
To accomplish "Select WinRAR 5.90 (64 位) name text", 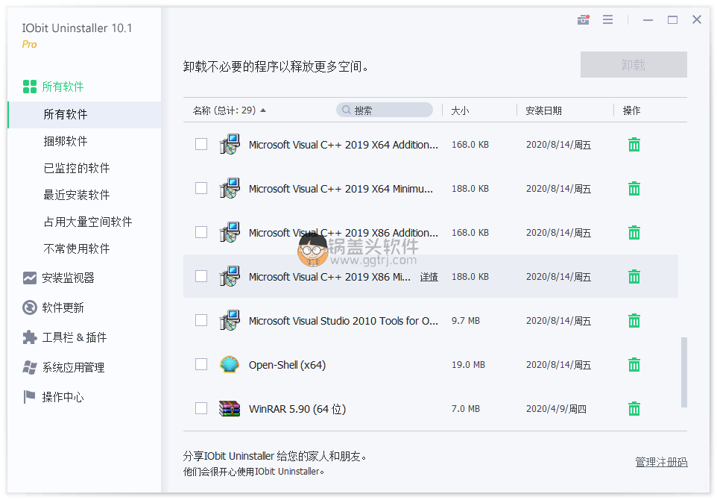I will tap(297, 409).
